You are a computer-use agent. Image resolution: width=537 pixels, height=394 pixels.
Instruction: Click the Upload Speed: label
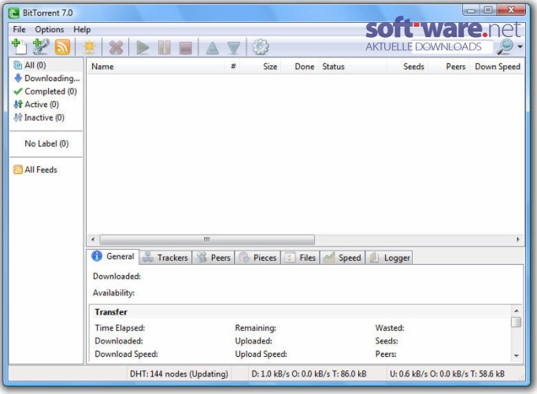click(x=261, y=354)
